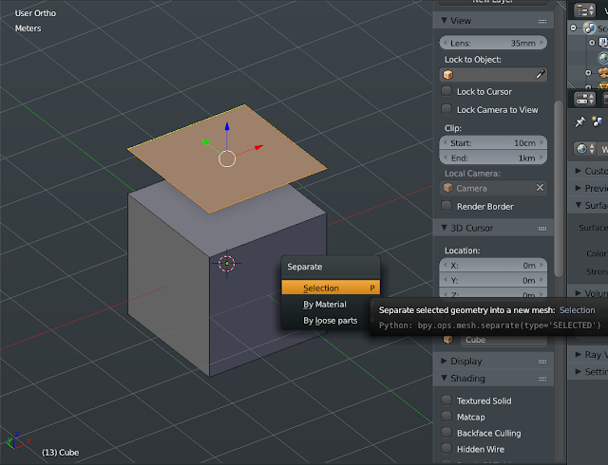Image resolution: width=608 pixels, height=465 pixels.
Task: Open the outliner editor type selector
Action: click(x=584, y=10)
